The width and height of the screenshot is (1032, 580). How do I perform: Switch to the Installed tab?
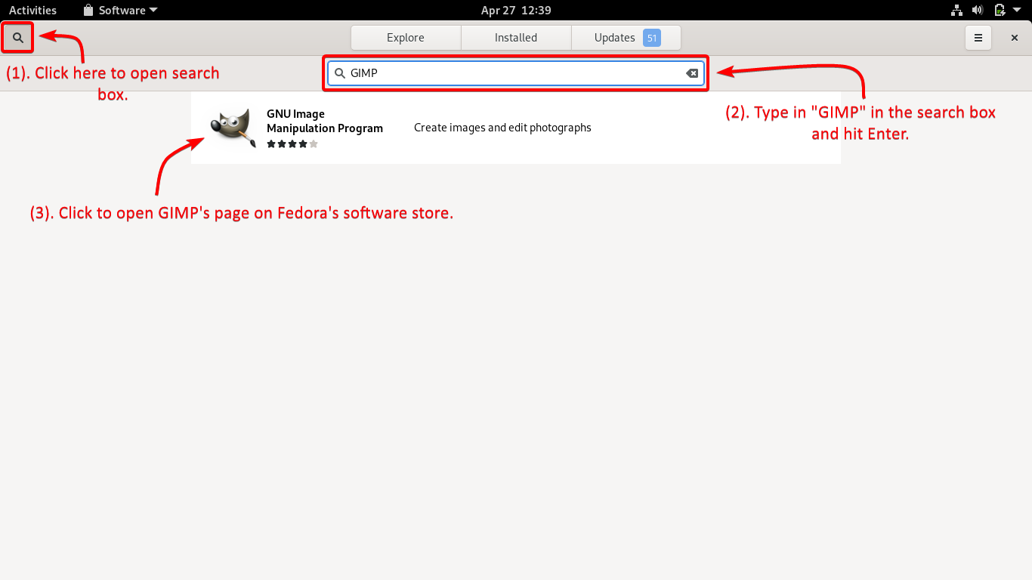(x=516, y=37)
